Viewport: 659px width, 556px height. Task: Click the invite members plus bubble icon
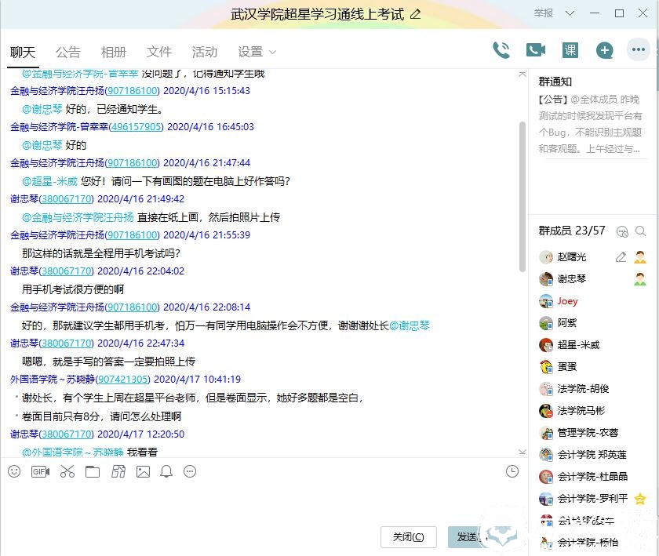pos(604,50)
